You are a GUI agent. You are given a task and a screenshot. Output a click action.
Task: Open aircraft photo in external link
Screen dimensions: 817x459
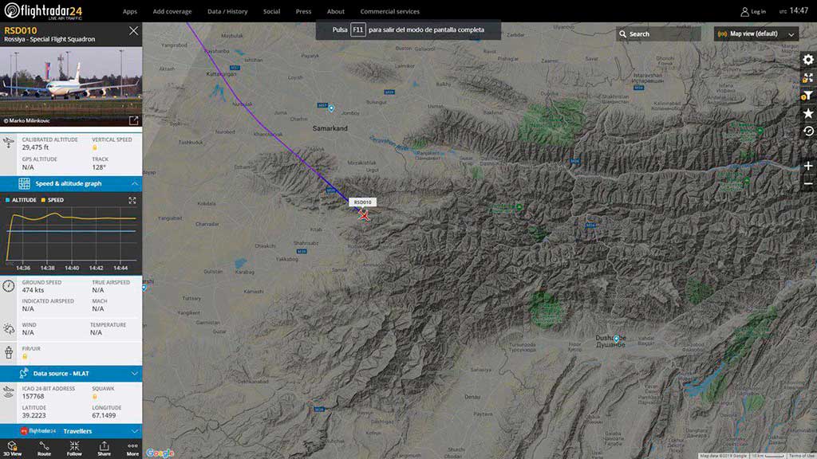tap(133, 120)
